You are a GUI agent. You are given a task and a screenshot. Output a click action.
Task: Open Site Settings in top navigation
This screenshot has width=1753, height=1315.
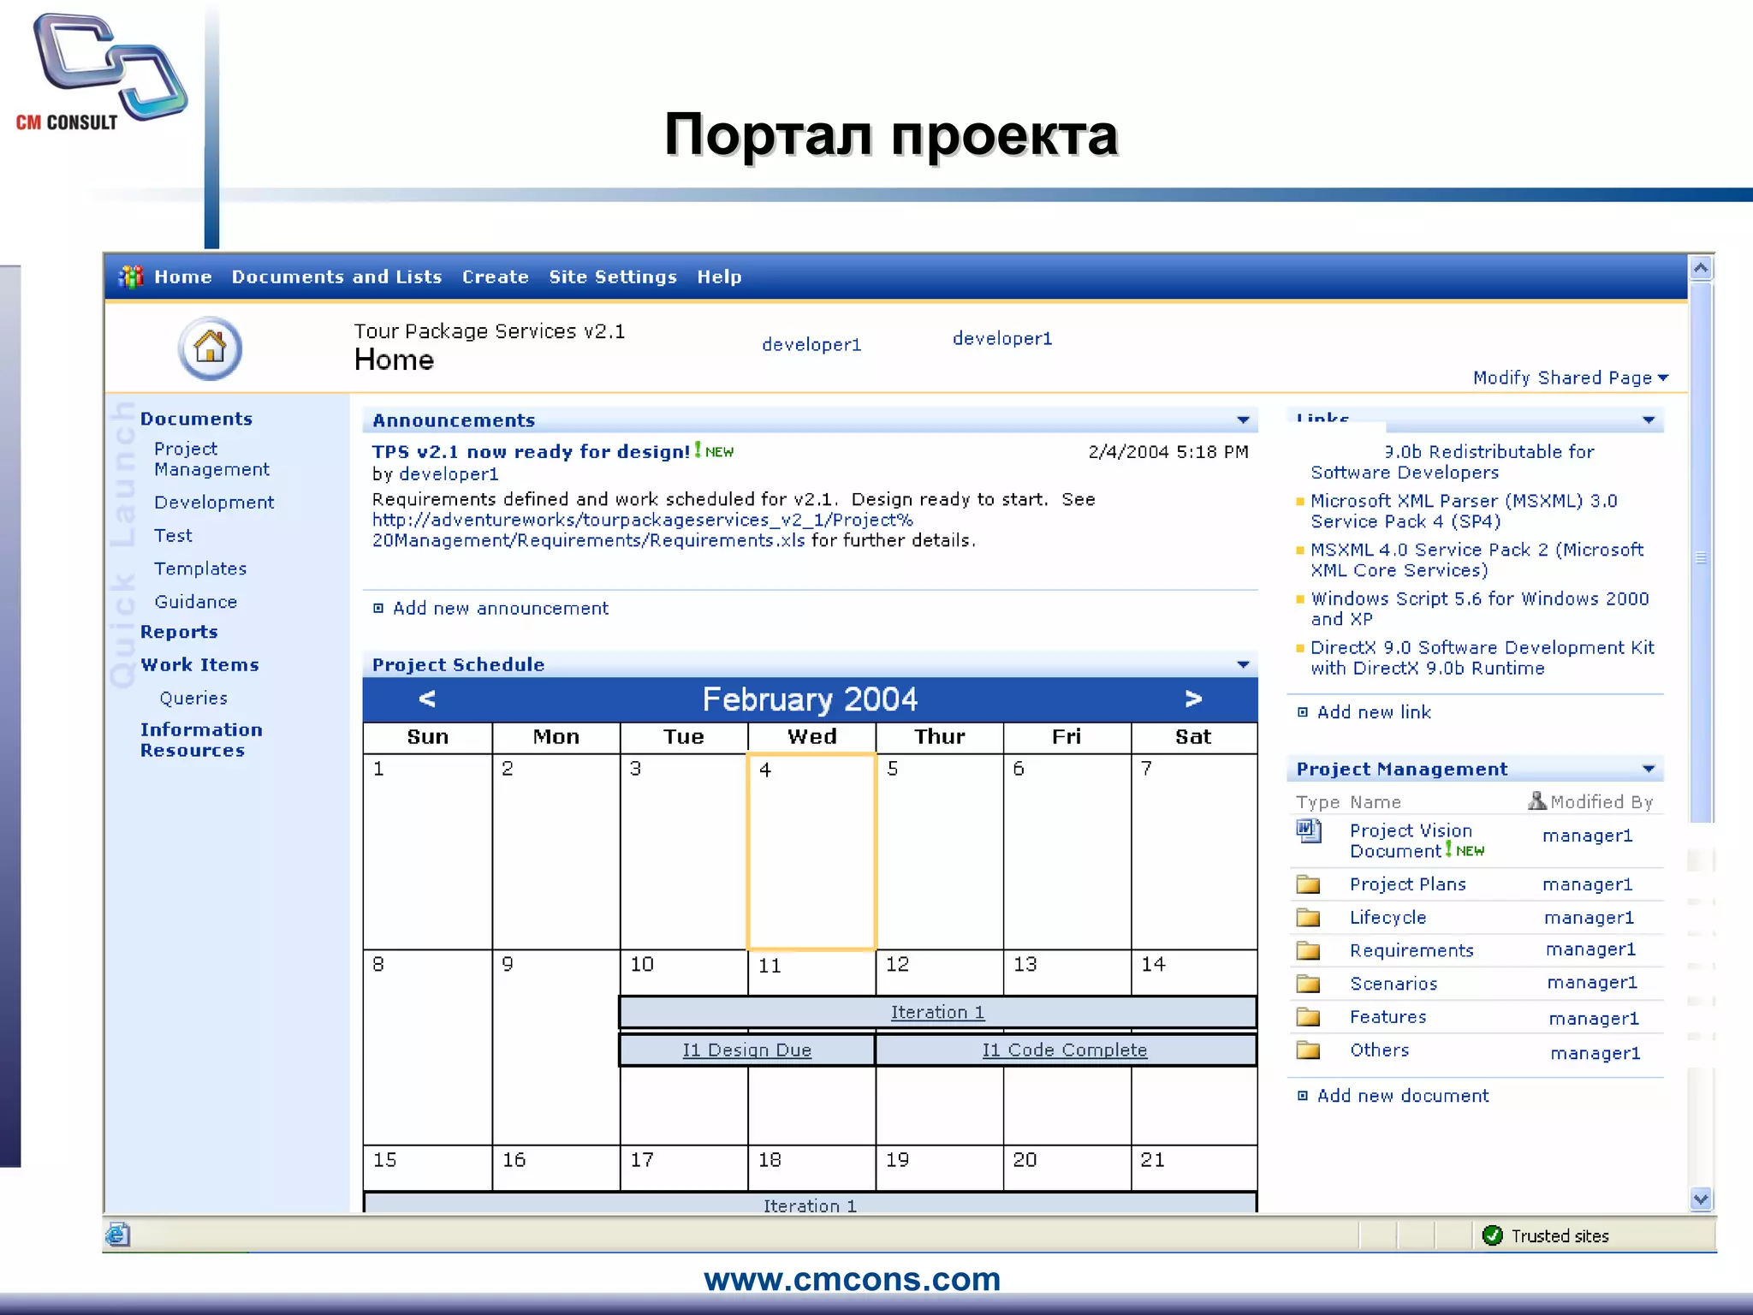pyautogui.click(x=613, y=277)
